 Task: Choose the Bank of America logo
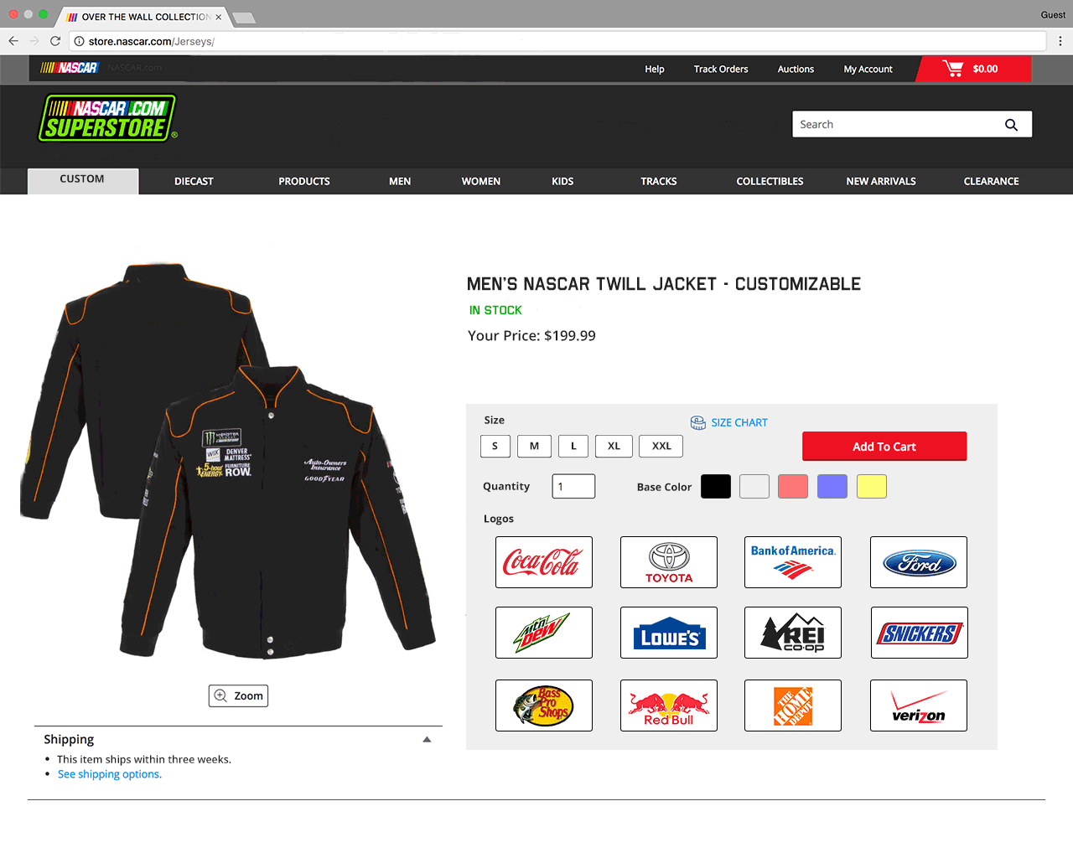click(793, 562)
